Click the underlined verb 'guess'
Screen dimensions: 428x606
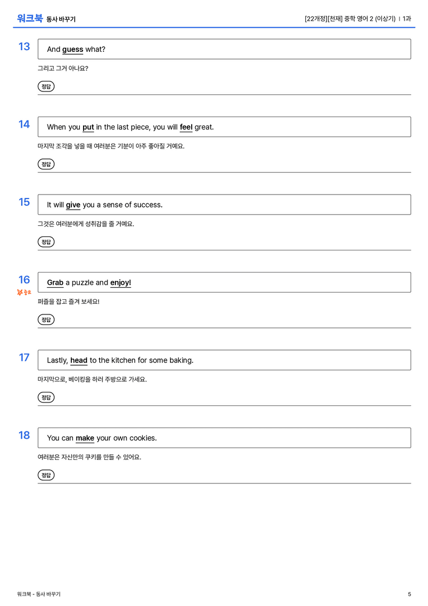tap(72, 50)
